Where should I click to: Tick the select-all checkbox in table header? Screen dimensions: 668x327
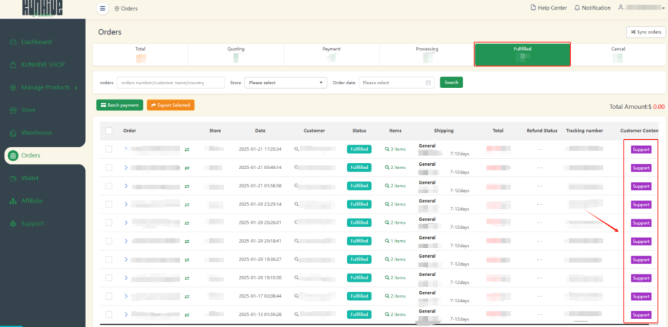109,131
